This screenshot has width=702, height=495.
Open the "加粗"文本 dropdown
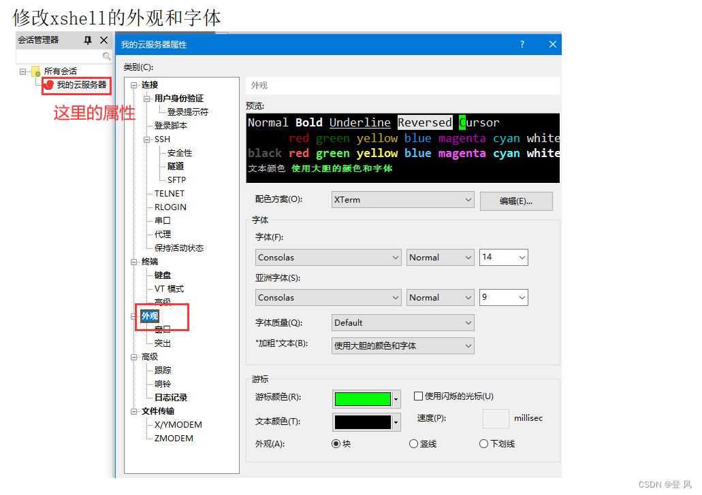click(x=402, y=345)
